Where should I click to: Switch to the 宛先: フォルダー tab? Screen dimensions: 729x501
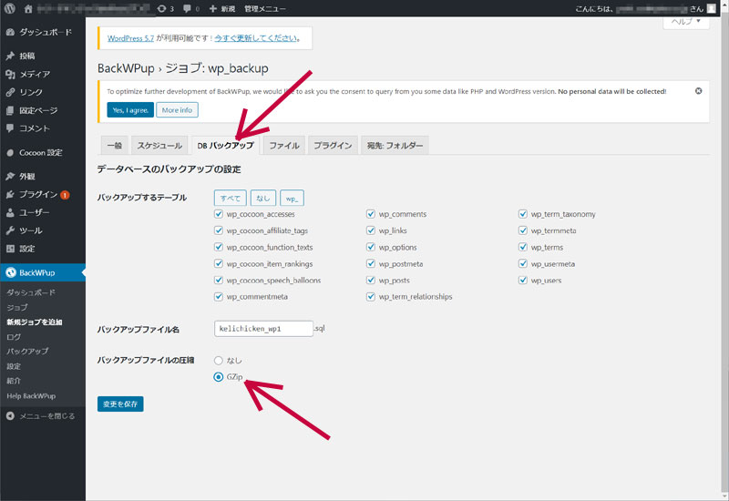395,146
